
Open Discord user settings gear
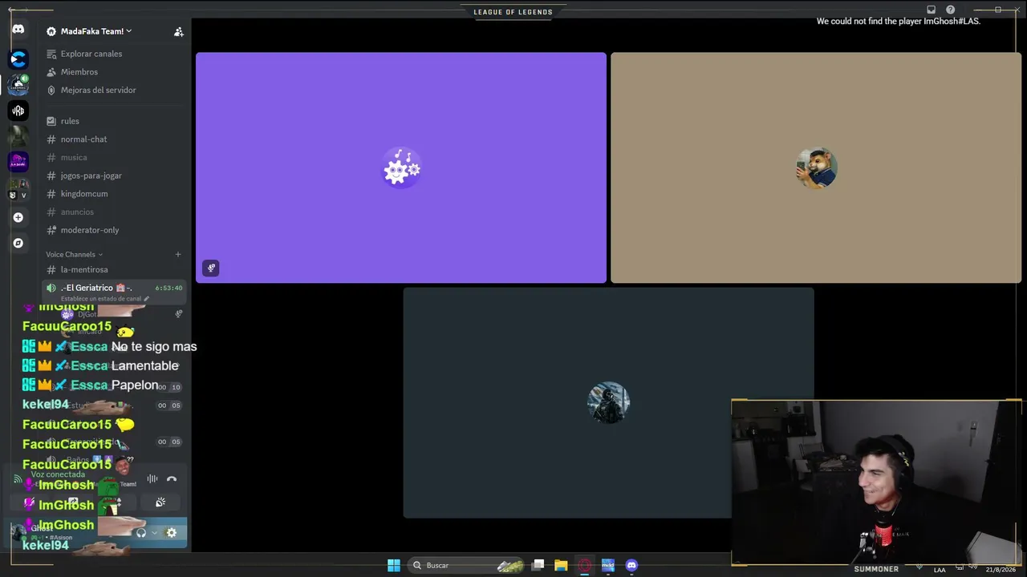click(x=171, y=533)
